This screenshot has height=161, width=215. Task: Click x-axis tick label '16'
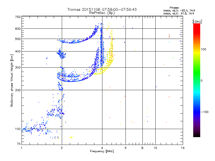point(183,148)
